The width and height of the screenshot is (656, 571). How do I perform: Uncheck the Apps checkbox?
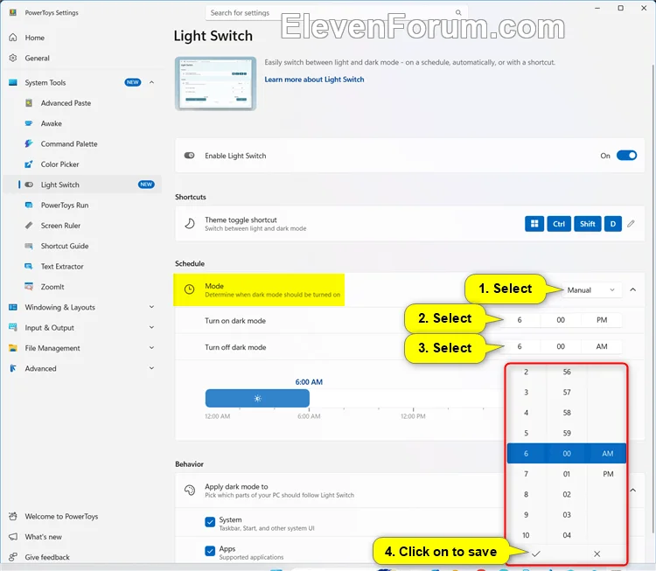[210, 551]
